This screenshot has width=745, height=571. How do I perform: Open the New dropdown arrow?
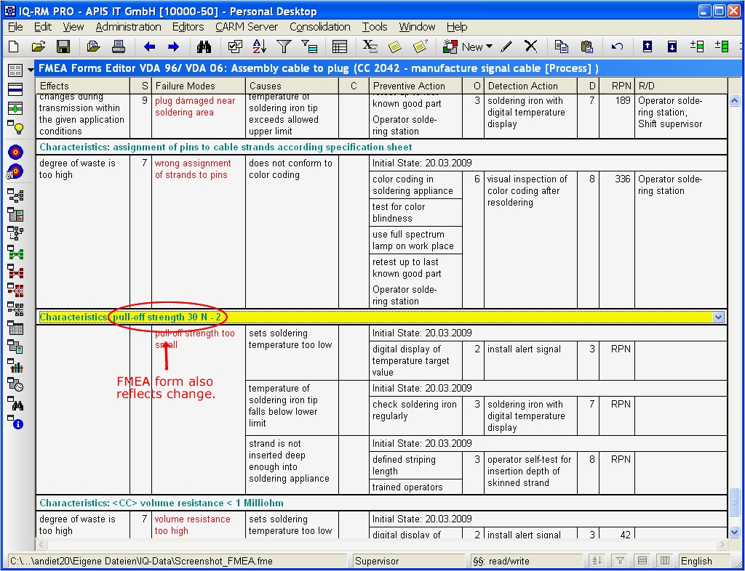click(489, 46)
